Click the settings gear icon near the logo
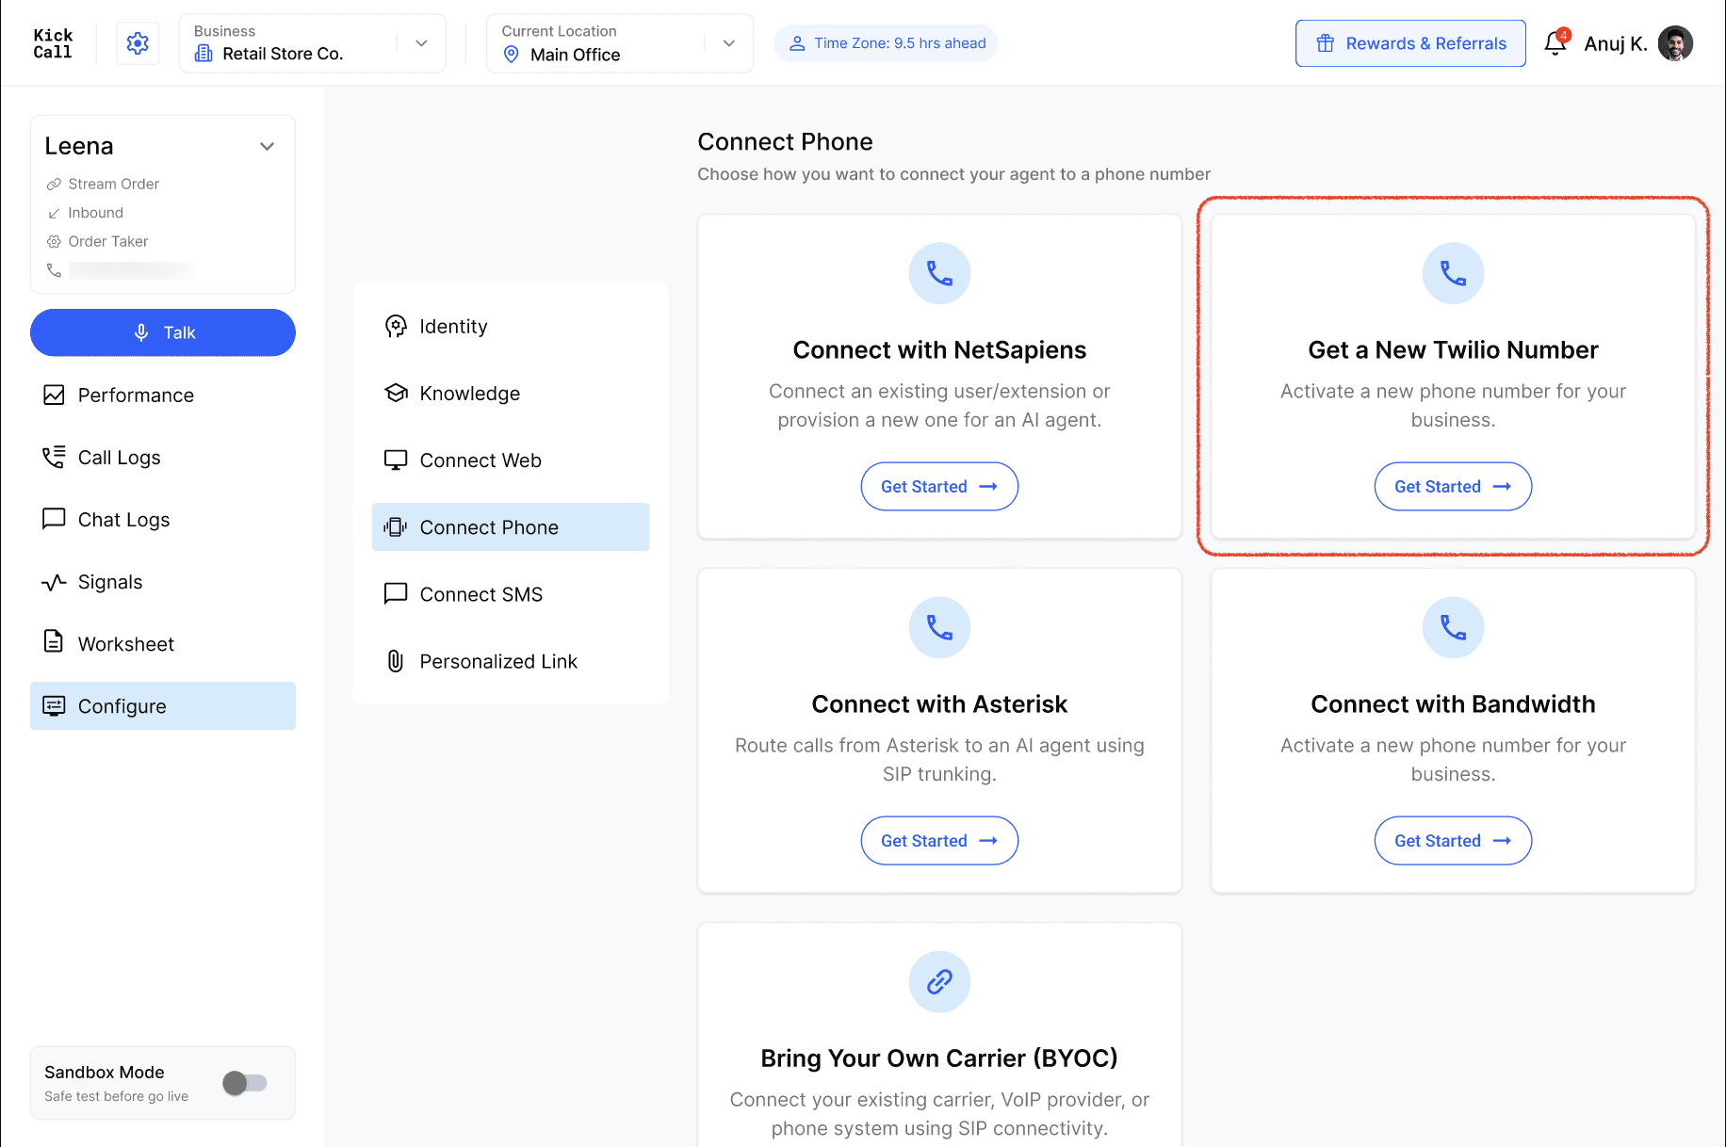This screenshot has width=1726, height=1147. coord(138,43)
